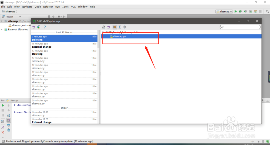Screen dimensions: 270x145
Task: Open the sitemap run configuration dropdown
Action: click(x=224, y=12)
